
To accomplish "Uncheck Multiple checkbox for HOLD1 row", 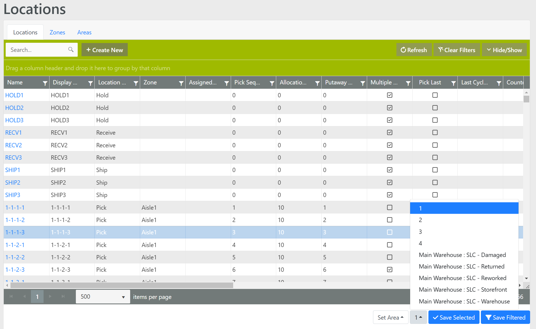I will (389, 95).
